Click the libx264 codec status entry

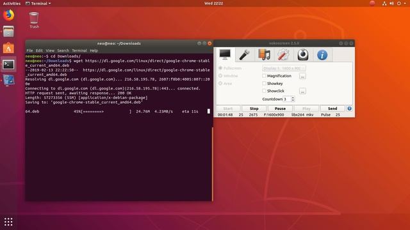pyautogui.click(x=297, y=115)
